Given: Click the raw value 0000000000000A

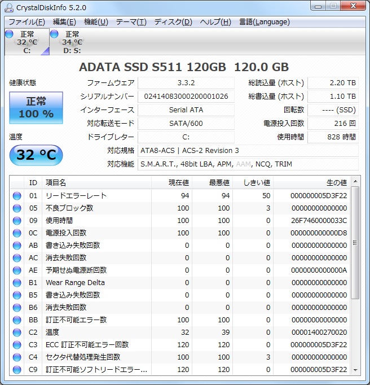Looking at the screenshot, I should point(319,270).
